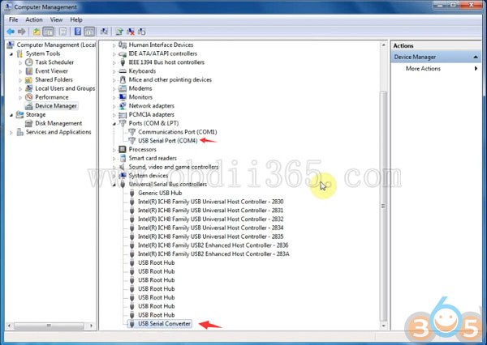Open the Help menu

tap(76, 19)
